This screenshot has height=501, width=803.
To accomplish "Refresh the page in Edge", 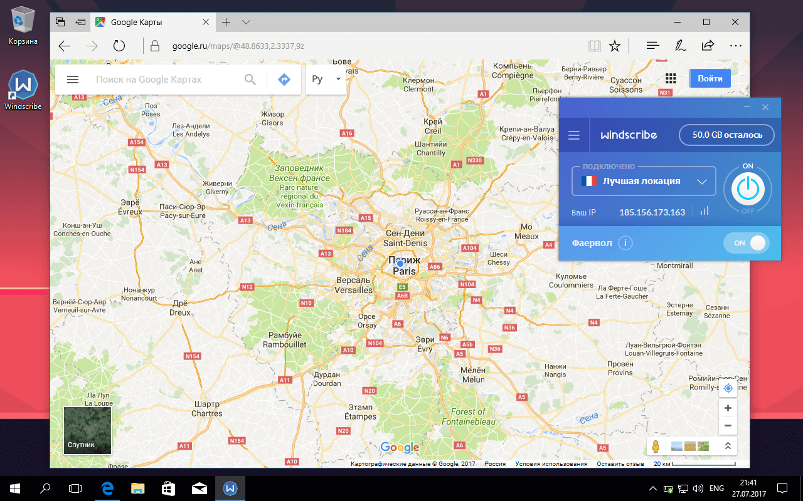I will pyautogui.click(x=119, y=46).
